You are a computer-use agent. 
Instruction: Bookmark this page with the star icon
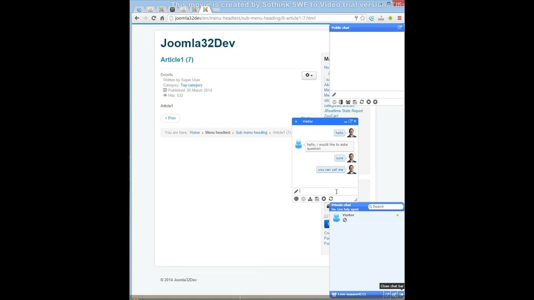(363, 18)
